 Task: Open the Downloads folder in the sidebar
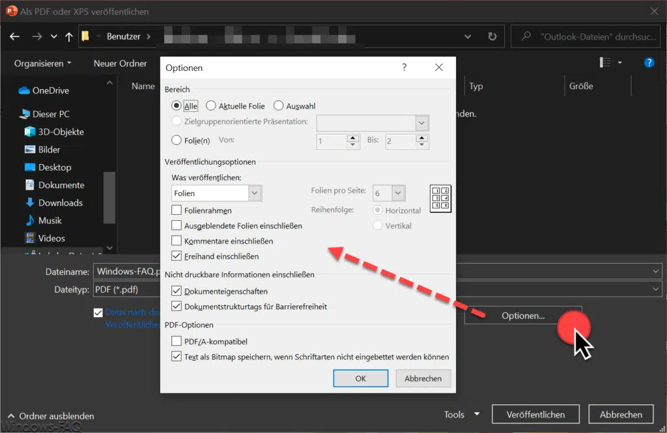coord(60,203)
